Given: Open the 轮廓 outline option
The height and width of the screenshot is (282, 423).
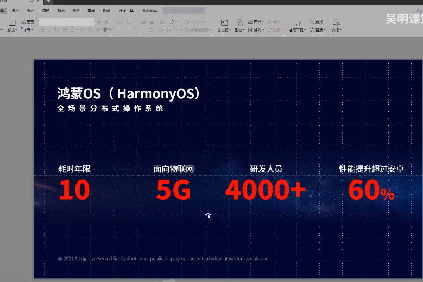Looking at the screenshot, I should click(x=275, y=30).
